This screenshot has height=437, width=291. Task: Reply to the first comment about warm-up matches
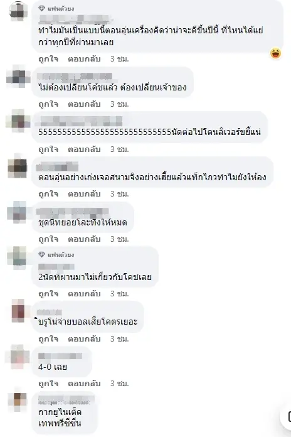(84, 59)
